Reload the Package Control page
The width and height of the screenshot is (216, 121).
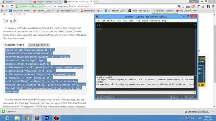pos(12,6)
